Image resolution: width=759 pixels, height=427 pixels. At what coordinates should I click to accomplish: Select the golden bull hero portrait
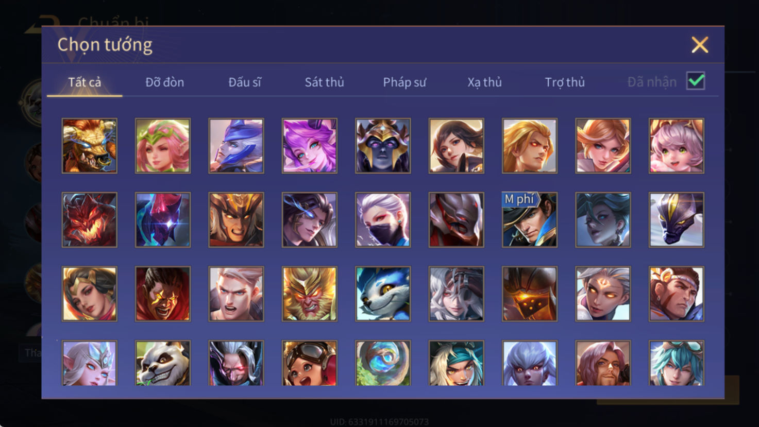pyautogui.click(x=90, y=146)
